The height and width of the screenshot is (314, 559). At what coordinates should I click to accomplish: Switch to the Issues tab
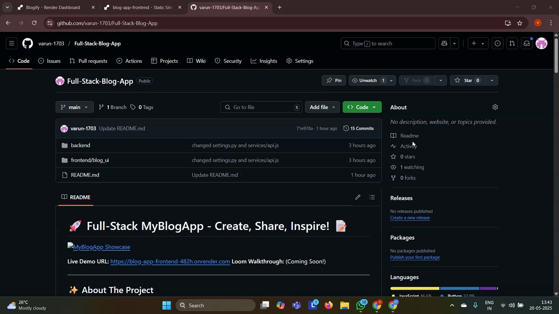pos(49,61)
